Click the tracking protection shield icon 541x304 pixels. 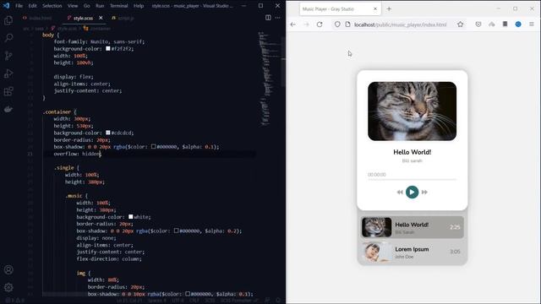pos(337,24)
